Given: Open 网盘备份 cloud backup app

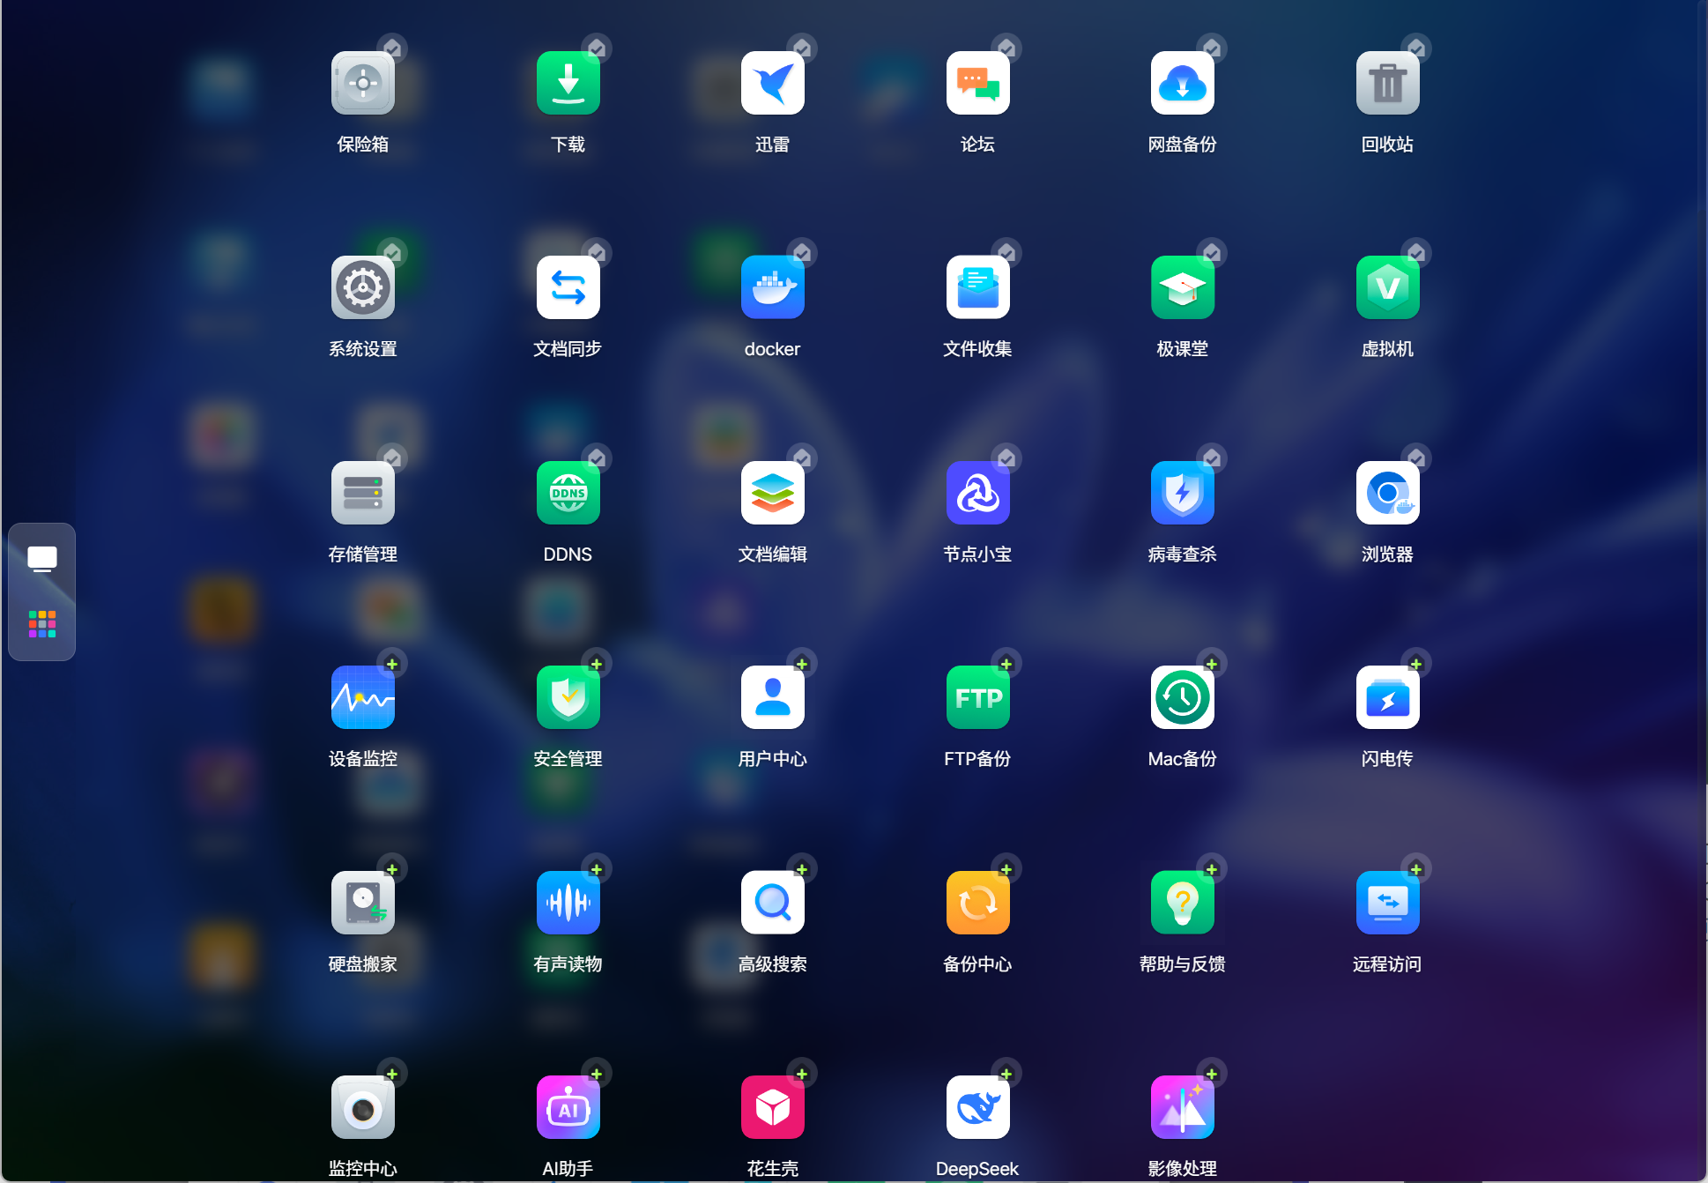Looking at the screenshot, I should 1182,83.
